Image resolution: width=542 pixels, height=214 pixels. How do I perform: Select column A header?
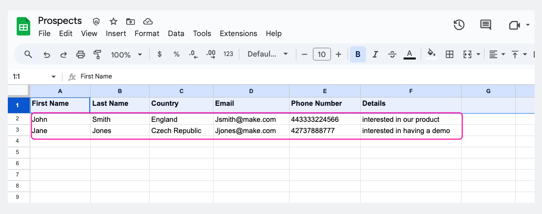click(x=60, y=91)
